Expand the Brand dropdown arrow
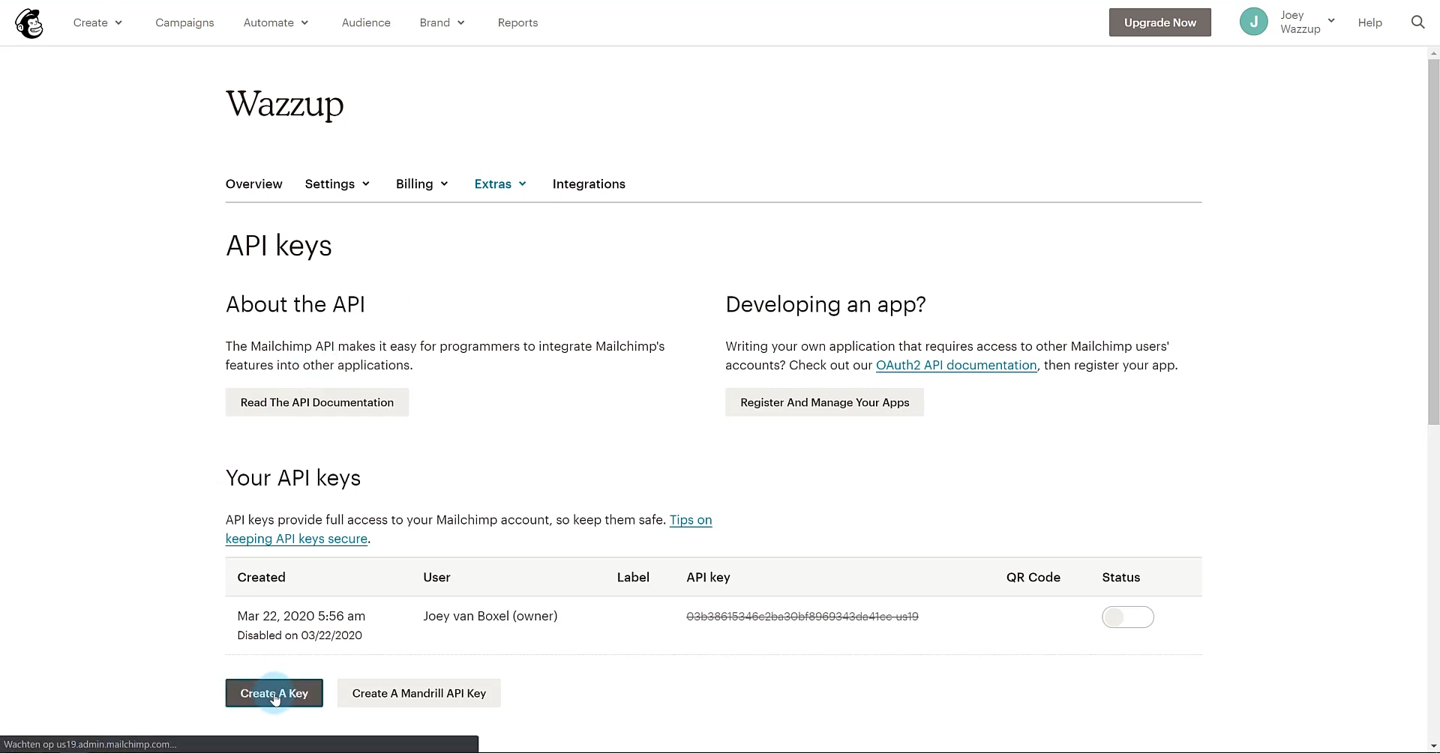 pyautogui.click(x=460, y=23)
